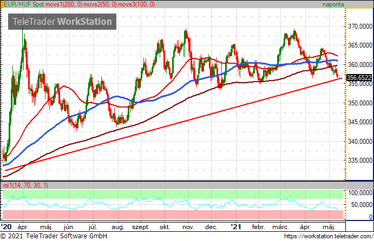Click the szept. time axis label

141,227
